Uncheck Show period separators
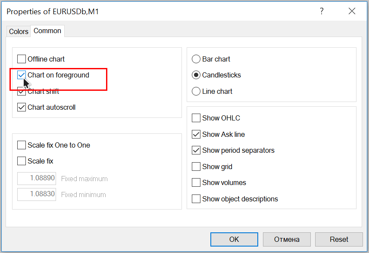This screenshot has height=253, width=369. pyautogui.click(x=196, y=151)
